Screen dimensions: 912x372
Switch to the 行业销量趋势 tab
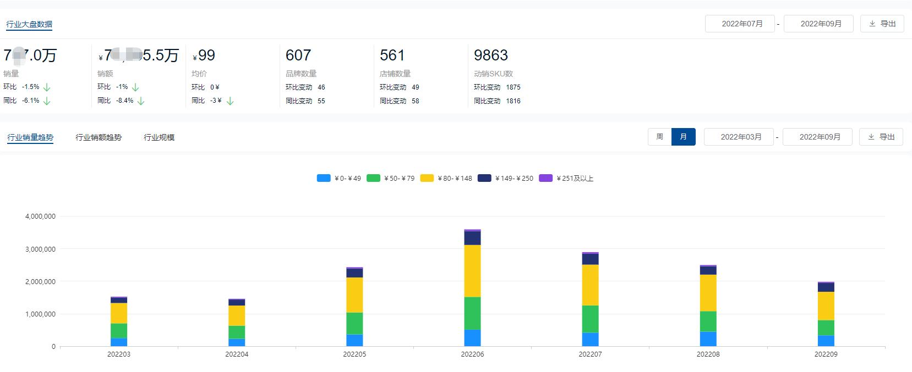pyautogui.click(x=30, y=137)
